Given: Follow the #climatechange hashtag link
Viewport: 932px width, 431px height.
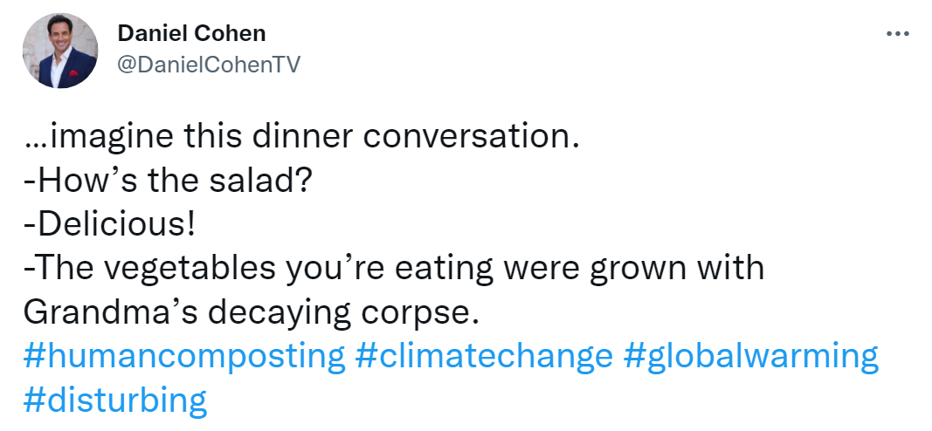Looking at the screenshot, I should click(485, 356).
